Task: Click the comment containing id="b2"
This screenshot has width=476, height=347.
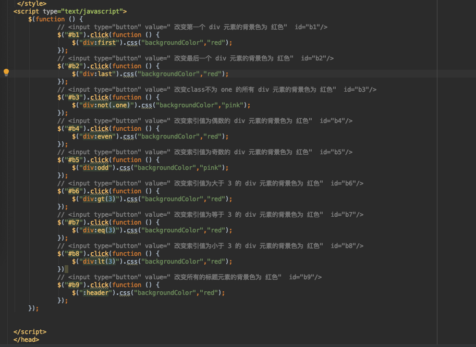Action: pos(196,58)
